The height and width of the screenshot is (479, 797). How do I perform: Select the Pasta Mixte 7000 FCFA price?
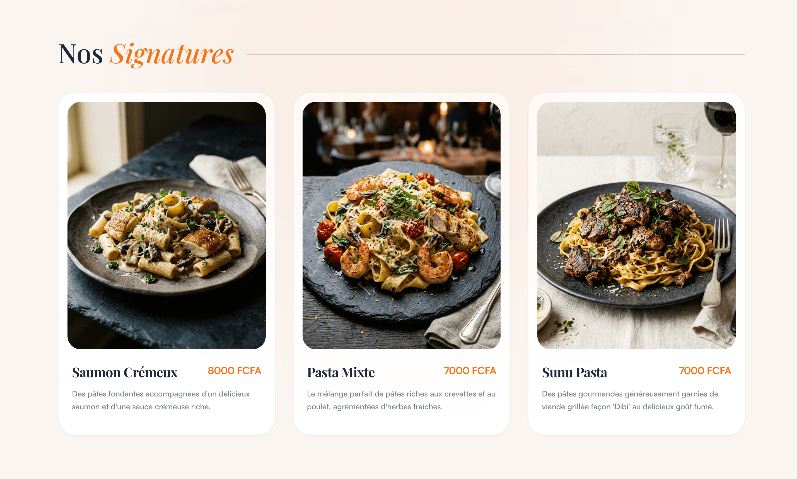[x=470, y=371]
